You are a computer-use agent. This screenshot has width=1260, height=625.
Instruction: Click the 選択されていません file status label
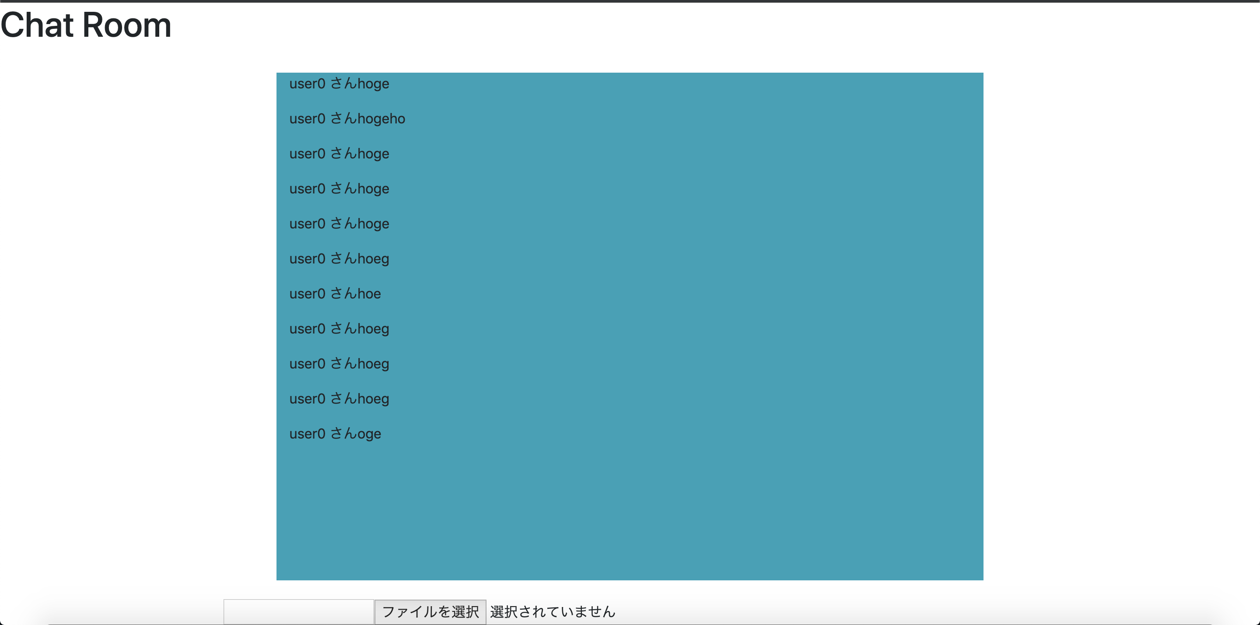552,611
